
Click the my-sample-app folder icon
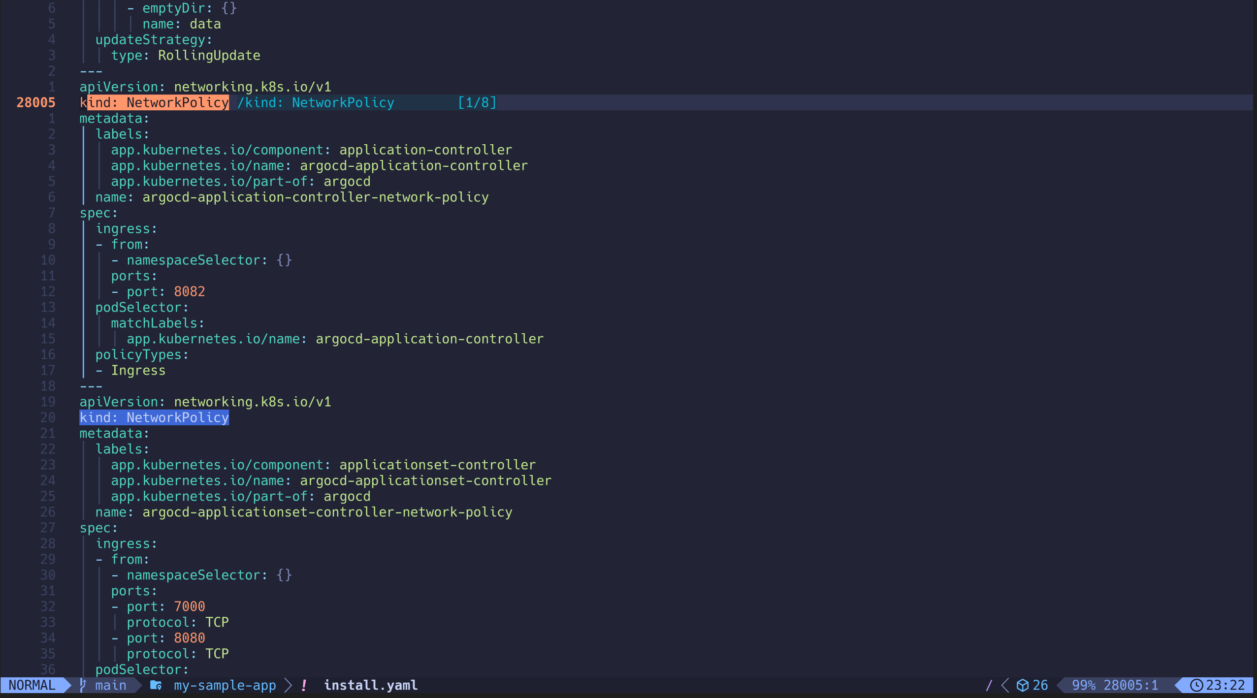[x=156, y=685]
